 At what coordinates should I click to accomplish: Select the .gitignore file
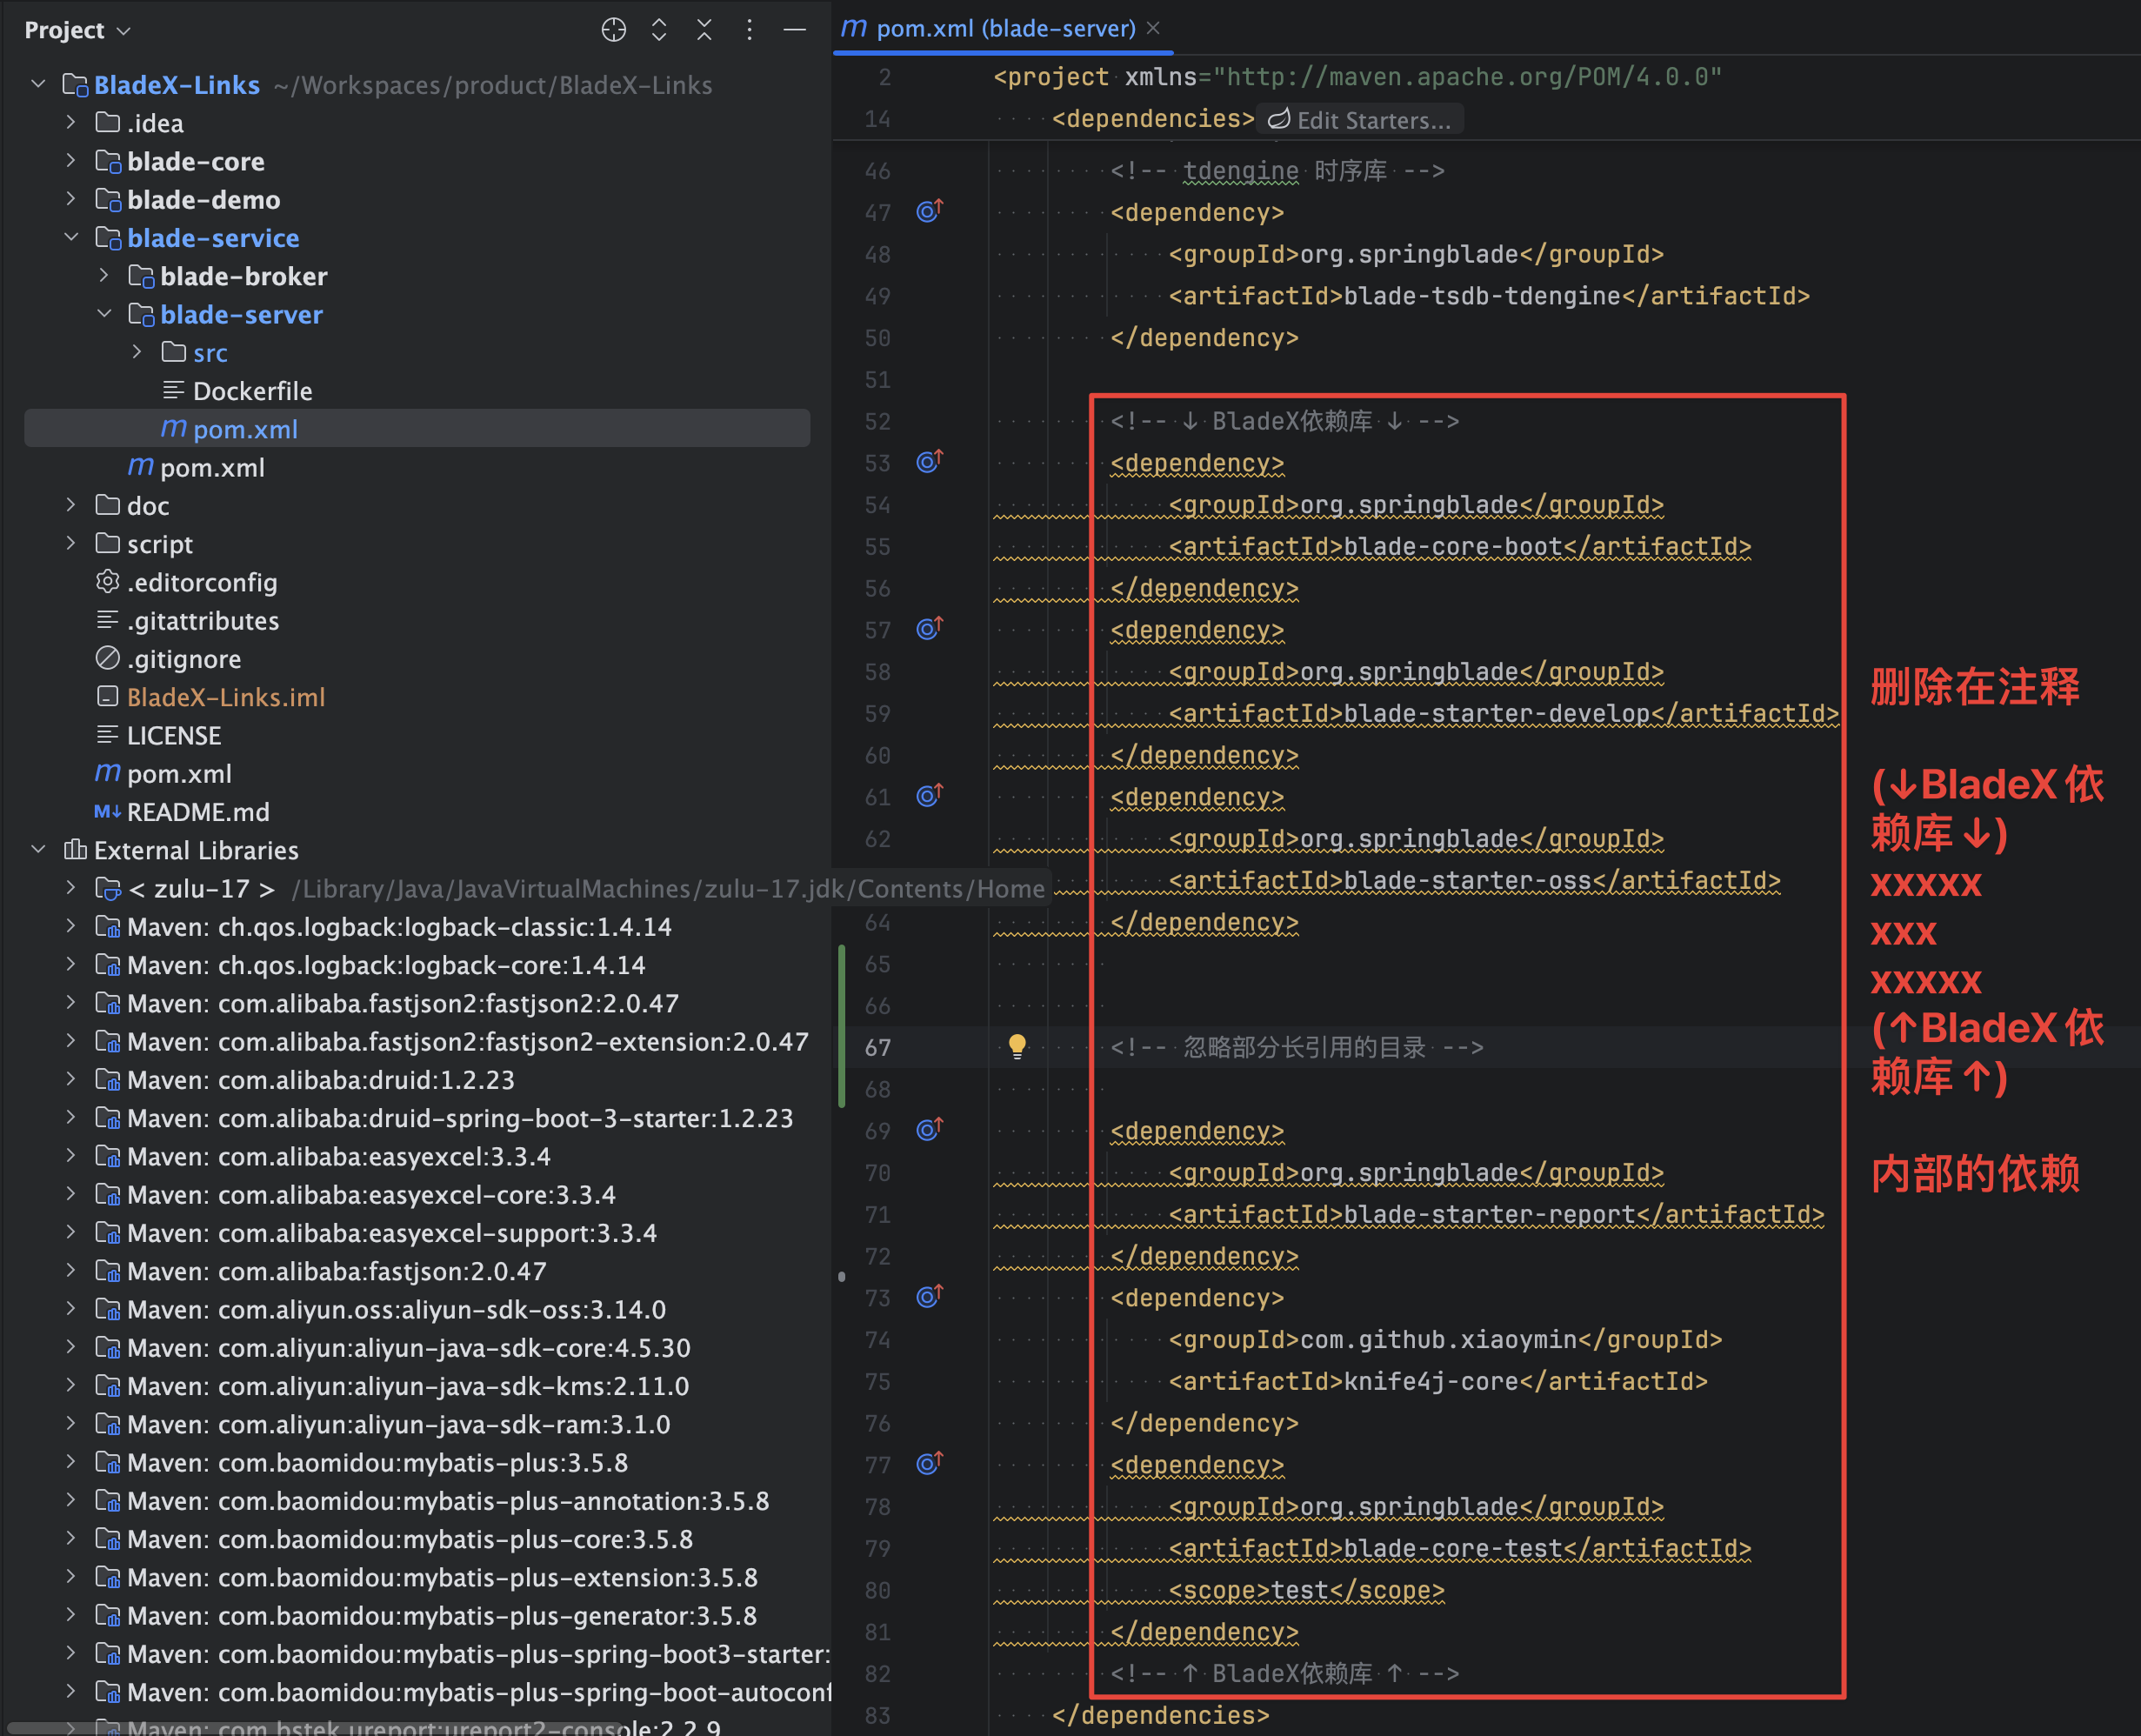point(184,659)
